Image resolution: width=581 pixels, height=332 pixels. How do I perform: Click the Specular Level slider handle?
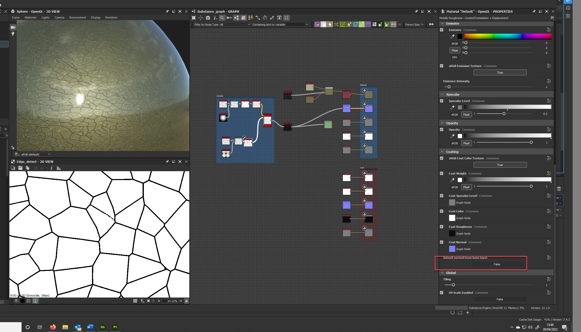pyautogui.click(x=504, y=114)
